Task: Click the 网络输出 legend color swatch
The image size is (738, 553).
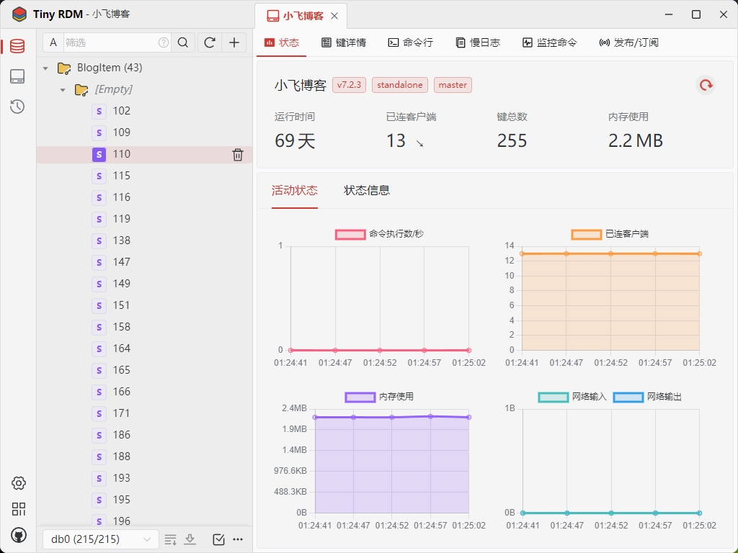Action: (629, 397)
